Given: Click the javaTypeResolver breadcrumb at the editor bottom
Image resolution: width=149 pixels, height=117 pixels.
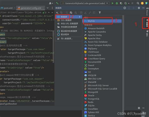Looking at the screenshot, I should (x=8, y=104).
